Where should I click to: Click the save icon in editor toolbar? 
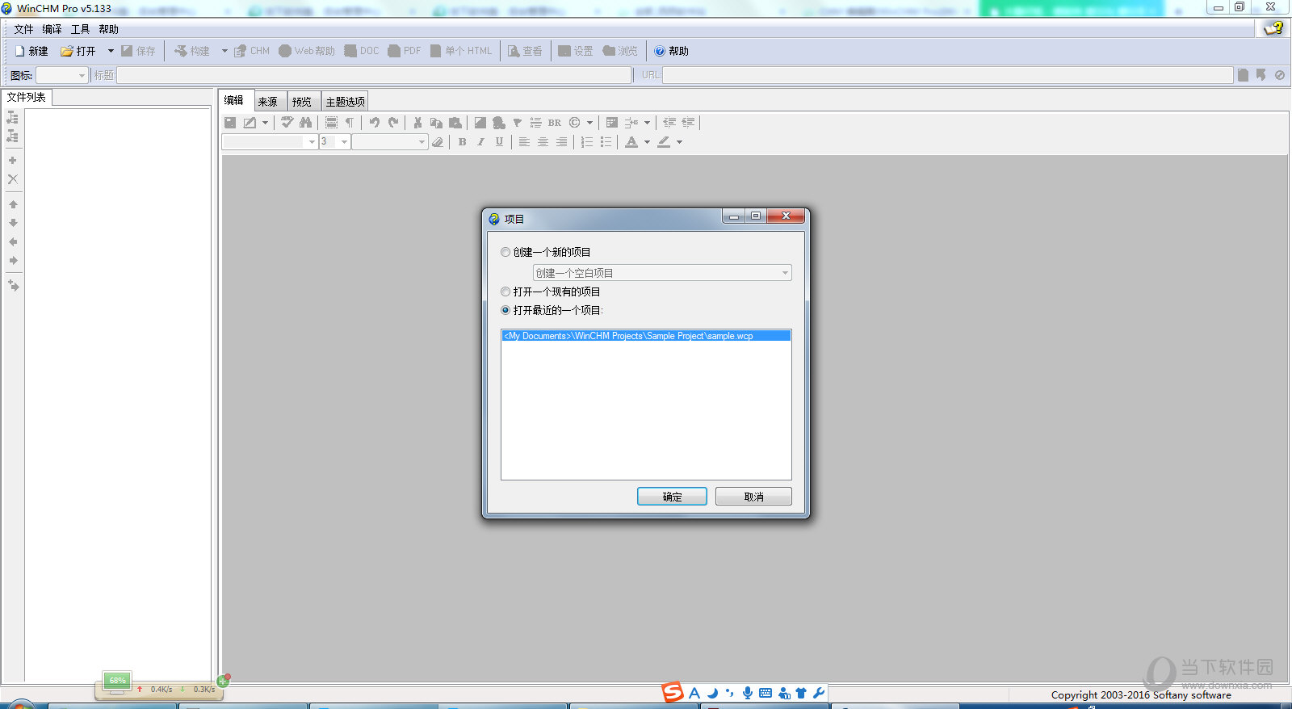point(230,123)
